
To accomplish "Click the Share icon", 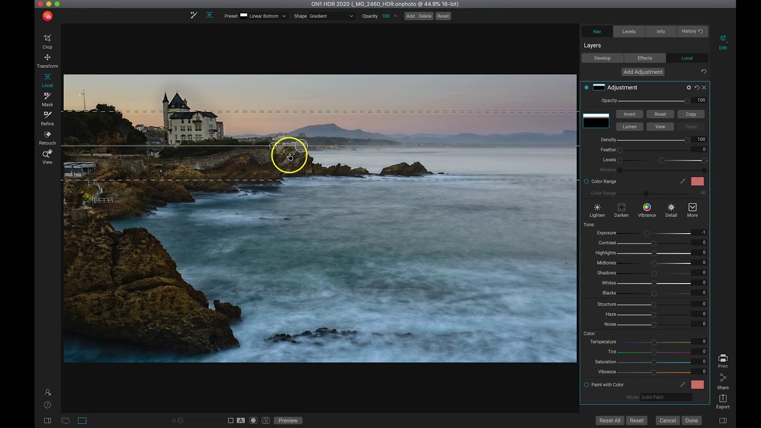I will coord(722,380).
